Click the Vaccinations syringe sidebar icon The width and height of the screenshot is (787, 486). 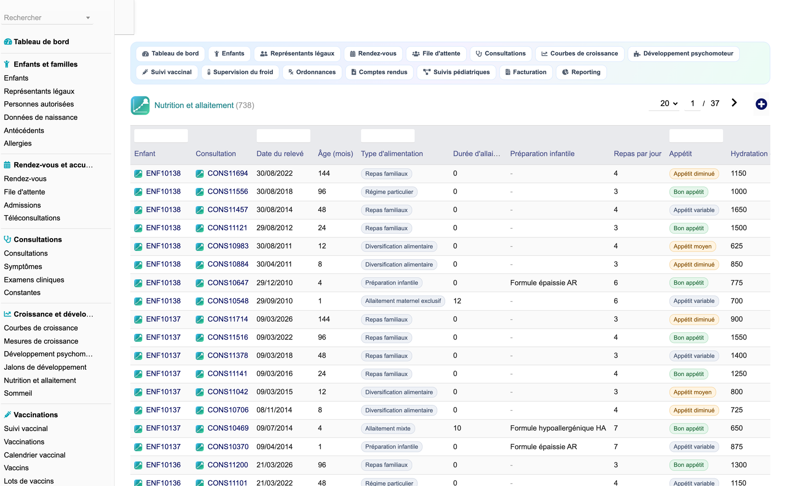(7, 415)
